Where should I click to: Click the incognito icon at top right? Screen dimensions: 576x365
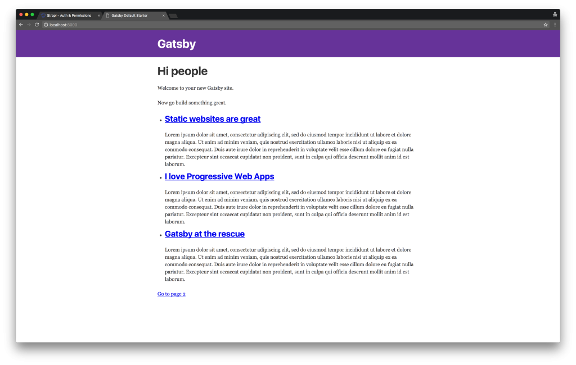[555, 15]
